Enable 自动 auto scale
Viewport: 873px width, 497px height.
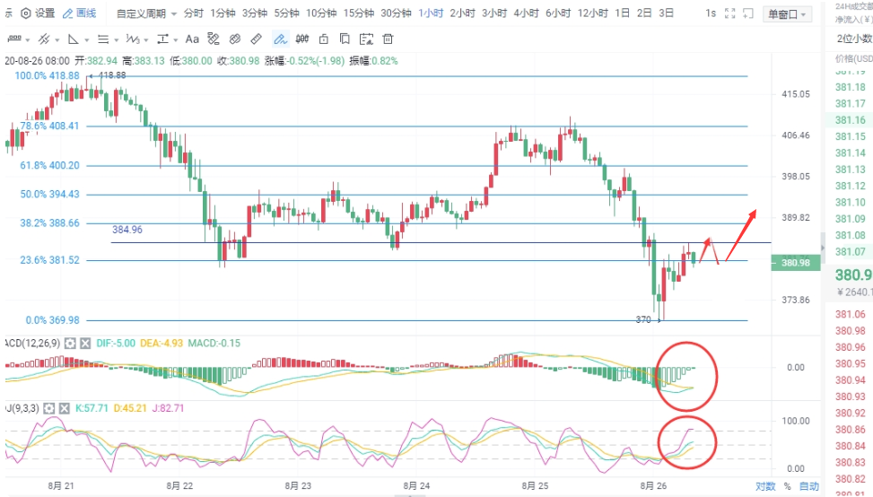click(x=809, y=486)
